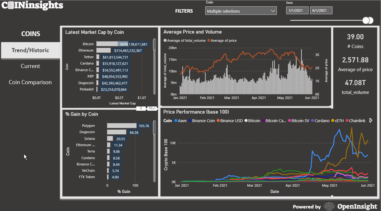Select the Polygon bar in % Gain chart

122,126
